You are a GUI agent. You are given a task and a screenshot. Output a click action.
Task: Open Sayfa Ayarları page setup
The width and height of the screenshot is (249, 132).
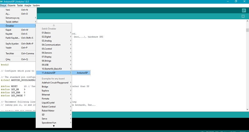tap(18, 43)
